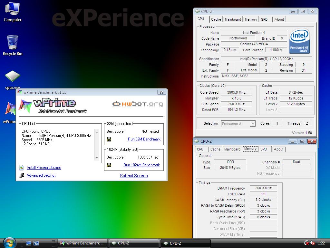
Task: Click the Multiplier value x 15.0
Action: pyautogui.click(x=236, y=98)
